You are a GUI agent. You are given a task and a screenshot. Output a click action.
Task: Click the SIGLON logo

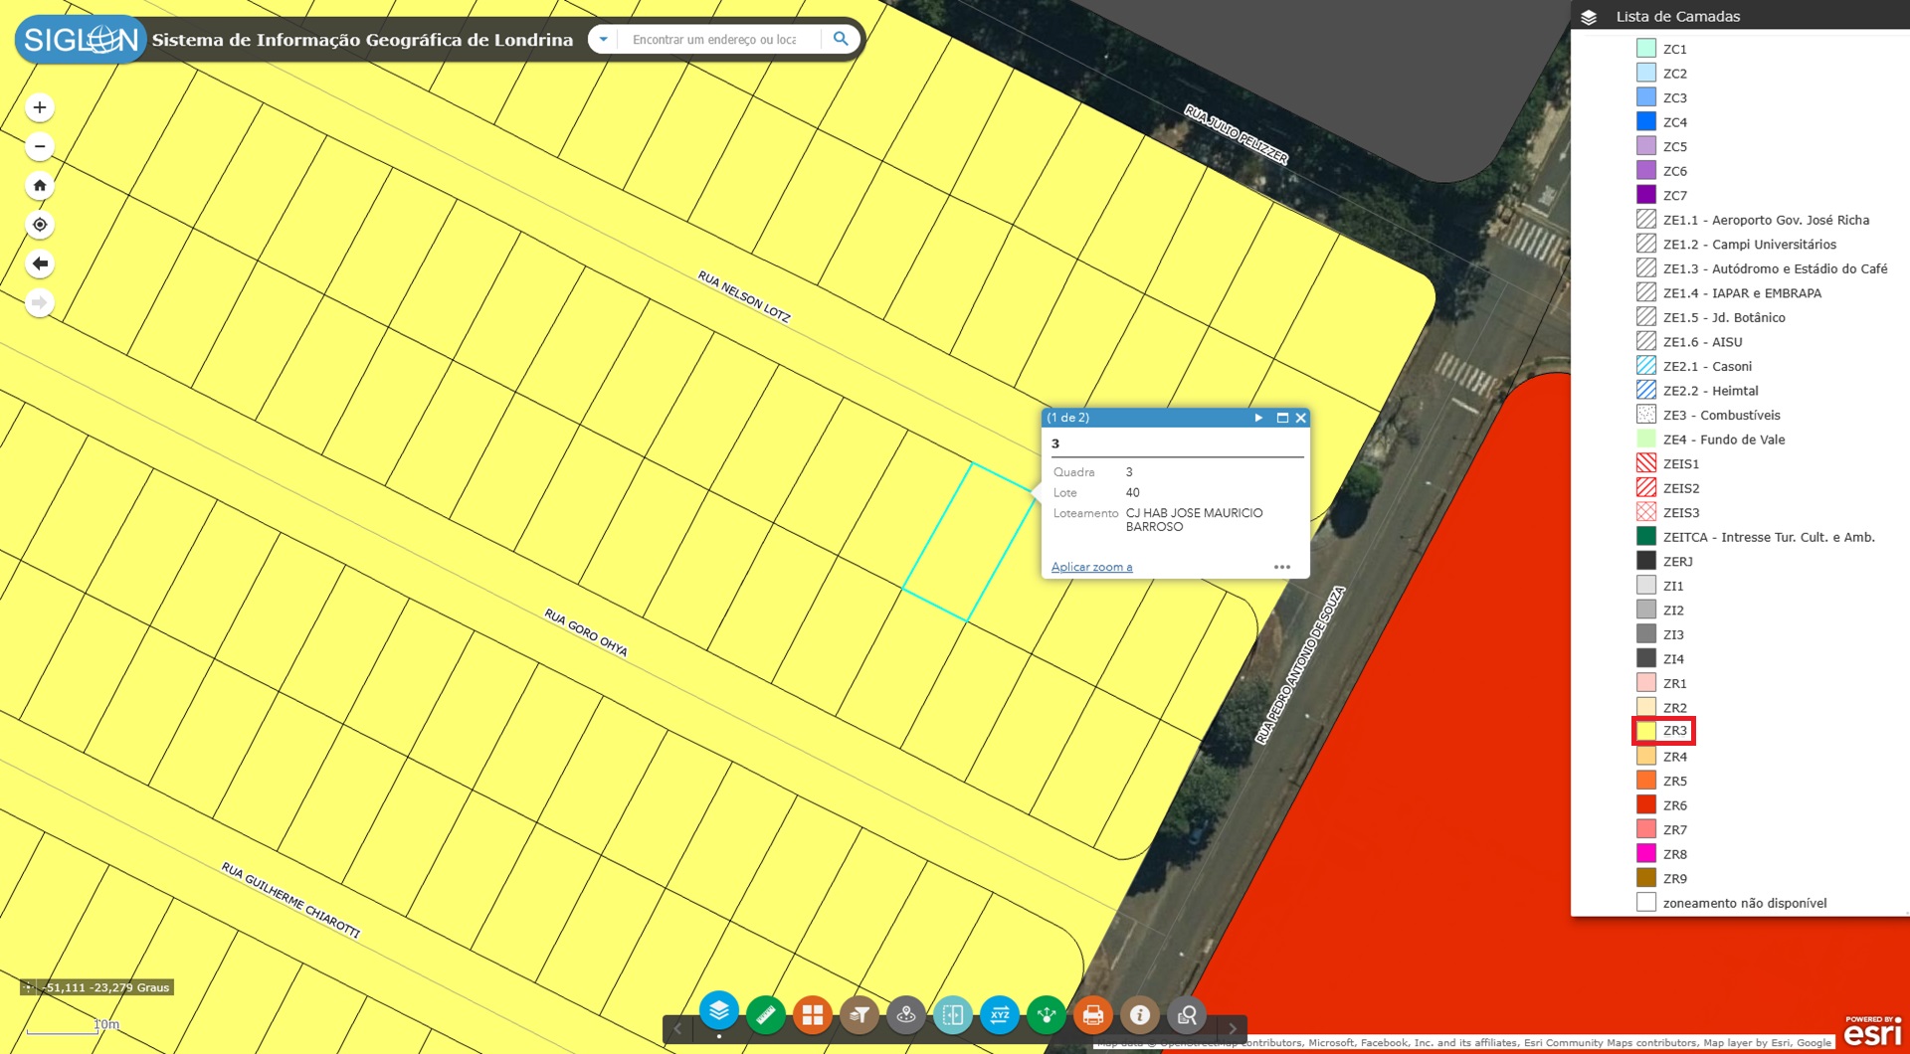(81, 39)
